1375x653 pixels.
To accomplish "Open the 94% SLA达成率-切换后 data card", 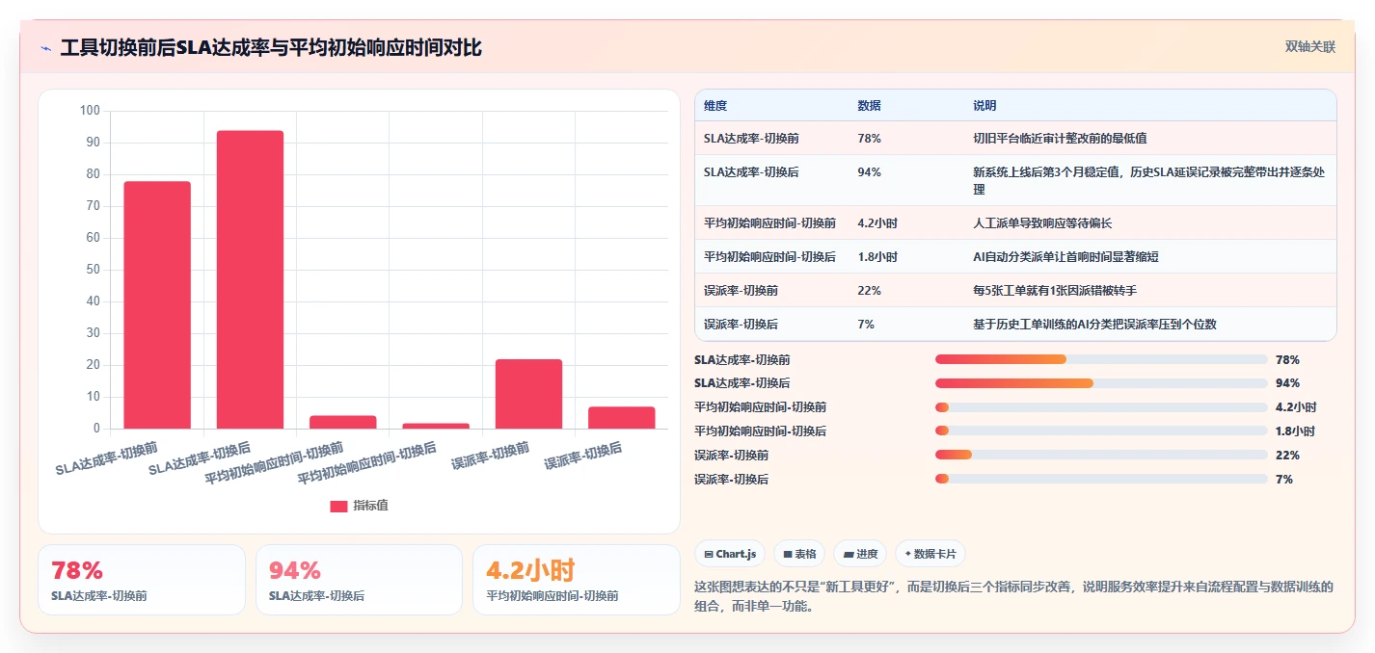I will click(360, 580).
